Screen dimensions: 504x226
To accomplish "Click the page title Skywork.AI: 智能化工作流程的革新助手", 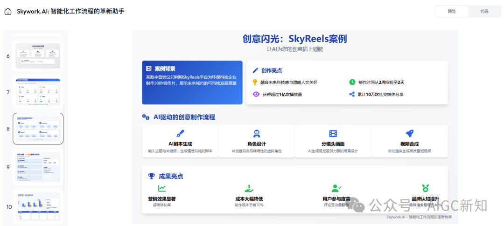I will 71,11.
